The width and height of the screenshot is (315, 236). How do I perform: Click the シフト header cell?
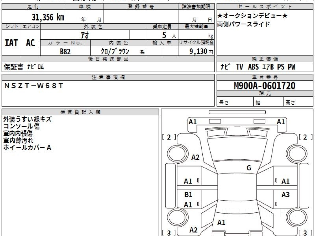pyautogui.click(x=12, y=26)
